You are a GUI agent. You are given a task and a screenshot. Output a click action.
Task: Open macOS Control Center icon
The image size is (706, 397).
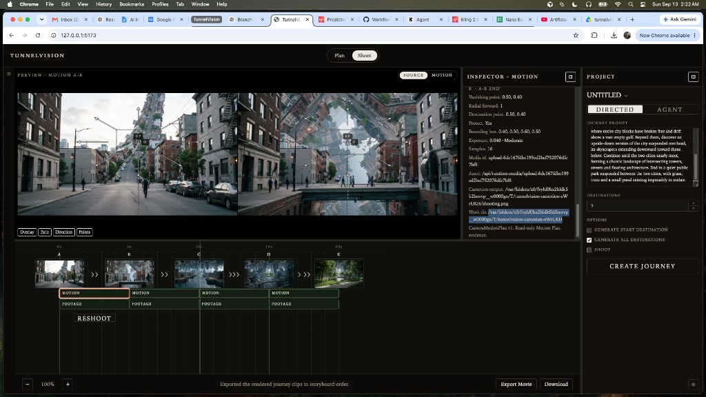[643, 4]
